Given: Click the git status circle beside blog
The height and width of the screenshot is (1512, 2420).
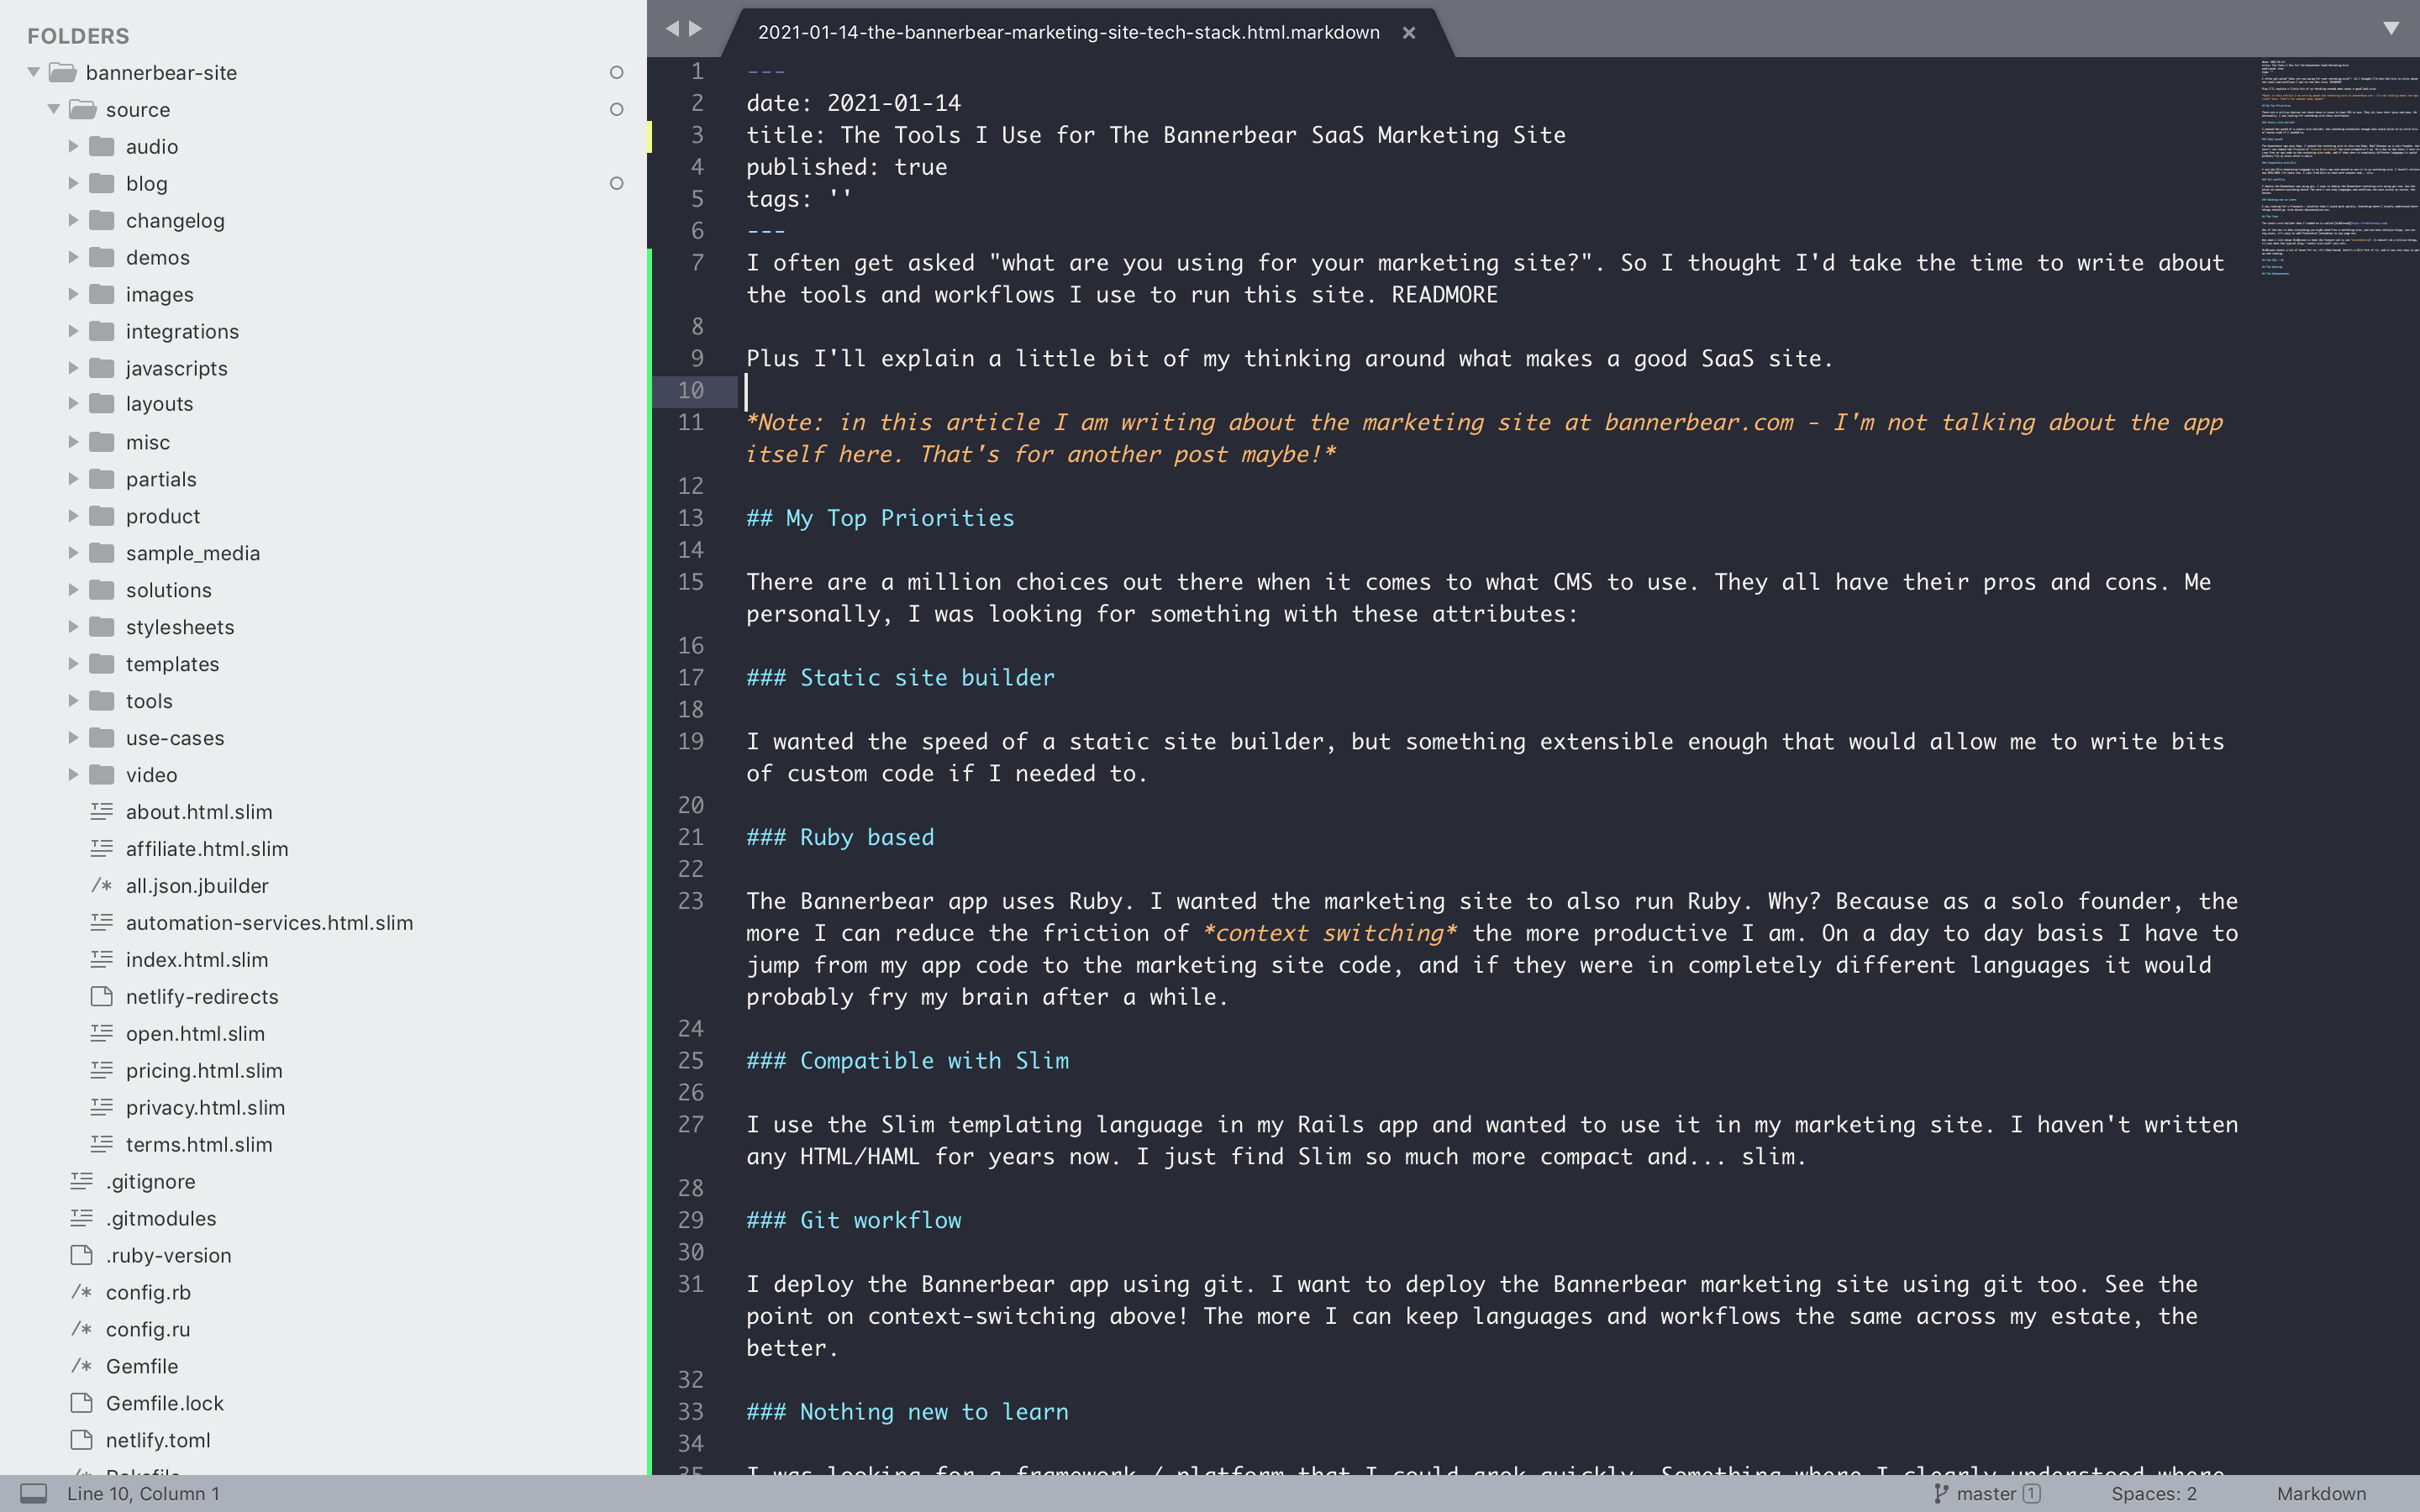Looking at the screenshot, I should click(617, 183).
